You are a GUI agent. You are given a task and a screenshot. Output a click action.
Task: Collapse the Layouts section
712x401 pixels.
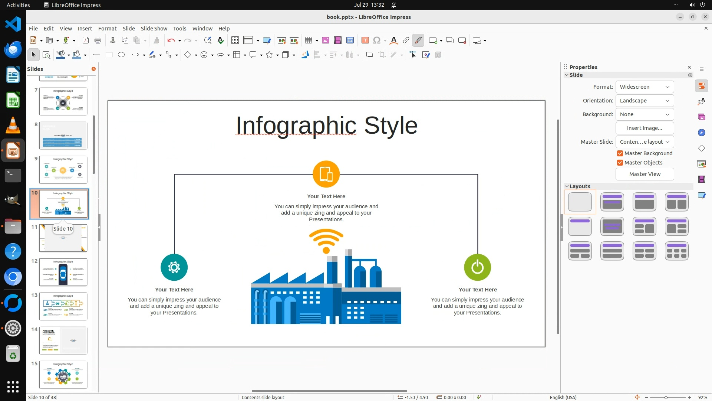[x=567, y=186]
